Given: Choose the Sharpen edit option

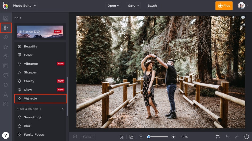Looking at the screenshot, I should (x=30, y=72).
